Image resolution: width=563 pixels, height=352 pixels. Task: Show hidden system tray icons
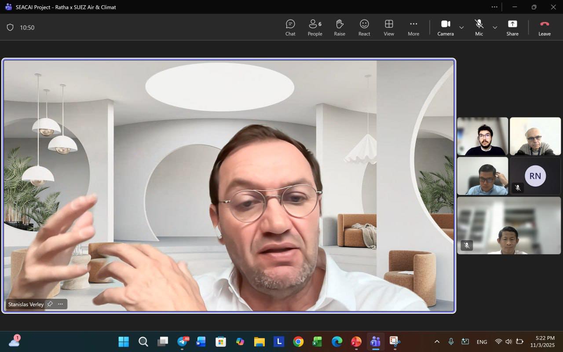(437, 341)
